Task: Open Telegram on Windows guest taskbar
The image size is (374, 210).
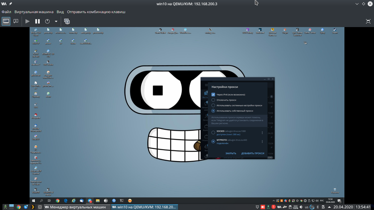Action: [x=90, y=200]
